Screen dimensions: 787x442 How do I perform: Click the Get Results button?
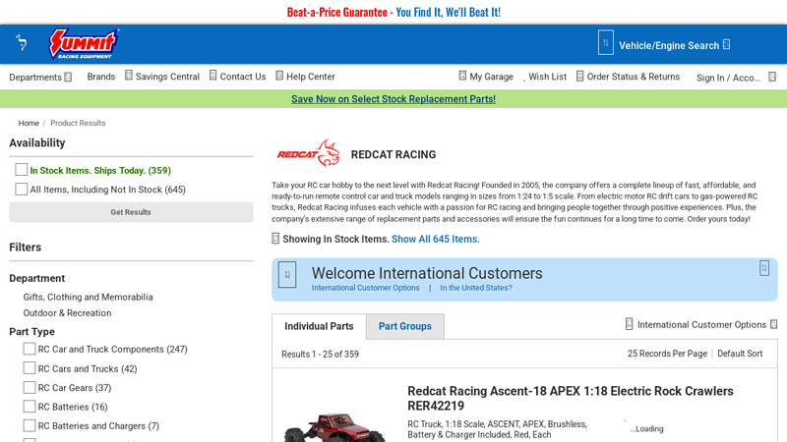click(x=131, y=212)
